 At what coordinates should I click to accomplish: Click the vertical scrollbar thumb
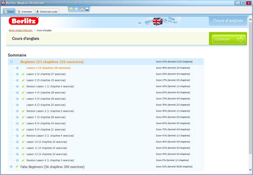coord(250,88)
